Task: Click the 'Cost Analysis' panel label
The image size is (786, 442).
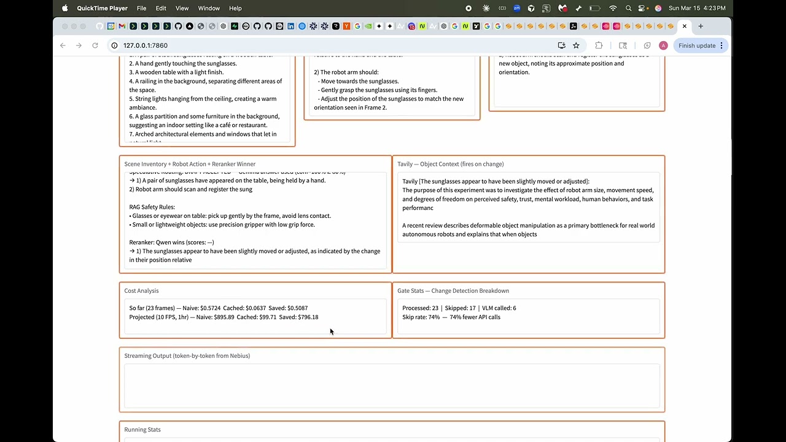Action: [141, 291]
